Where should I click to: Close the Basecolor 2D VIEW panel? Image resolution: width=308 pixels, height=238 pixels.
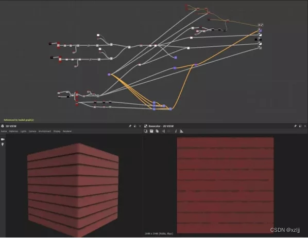(x=305, y=126)
